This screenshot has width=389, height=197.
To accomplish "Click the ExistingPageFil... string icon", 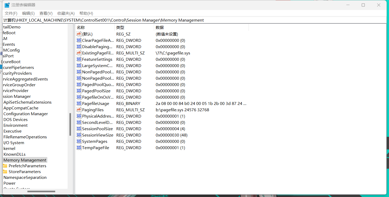I will tap(79, 53).
